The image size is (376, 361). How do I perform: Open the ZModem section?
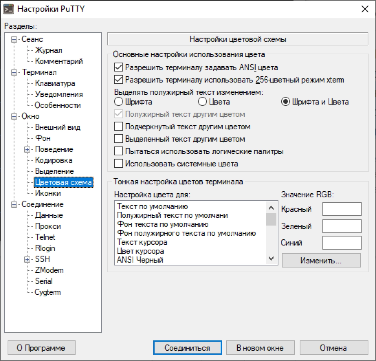[x=49, y=270]
